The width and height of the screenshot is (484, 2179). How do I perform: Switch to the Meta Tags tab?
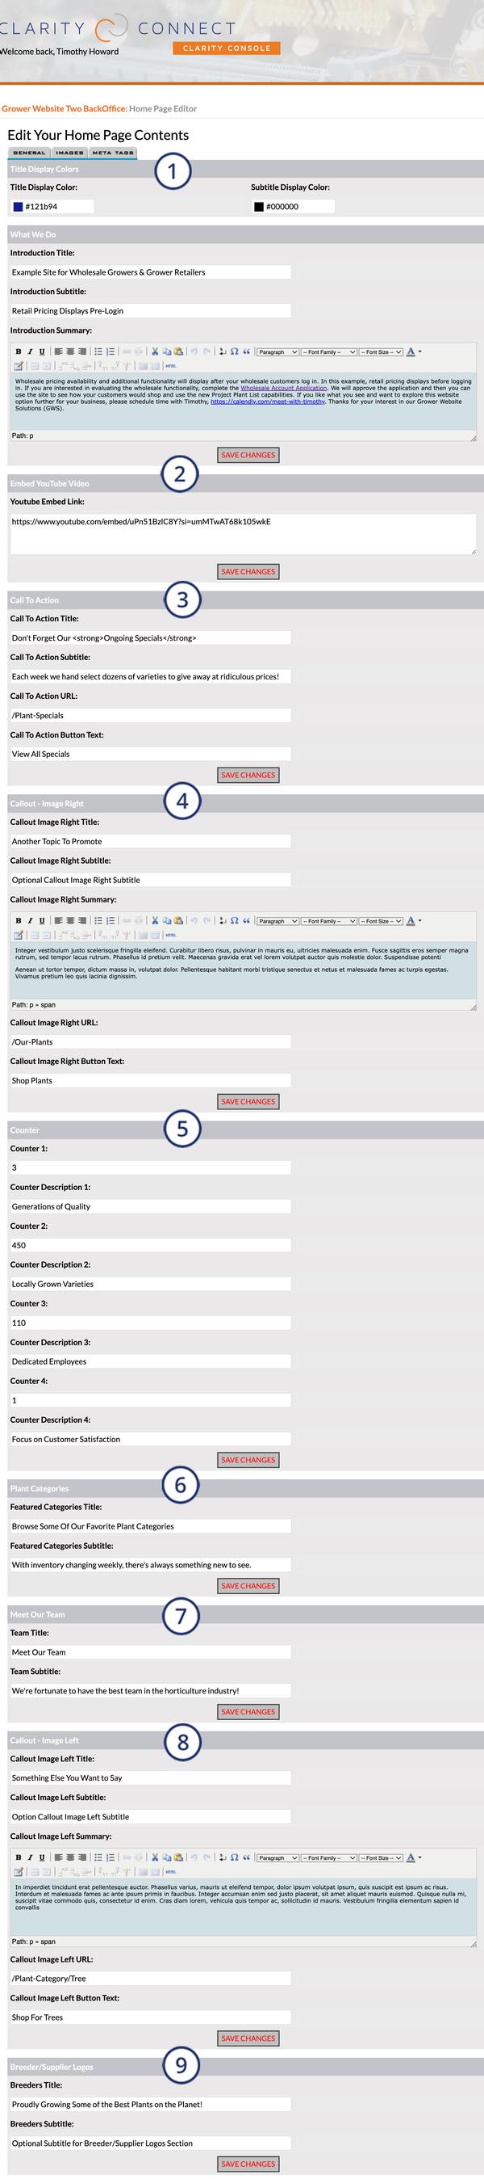(x=112, y=154)
